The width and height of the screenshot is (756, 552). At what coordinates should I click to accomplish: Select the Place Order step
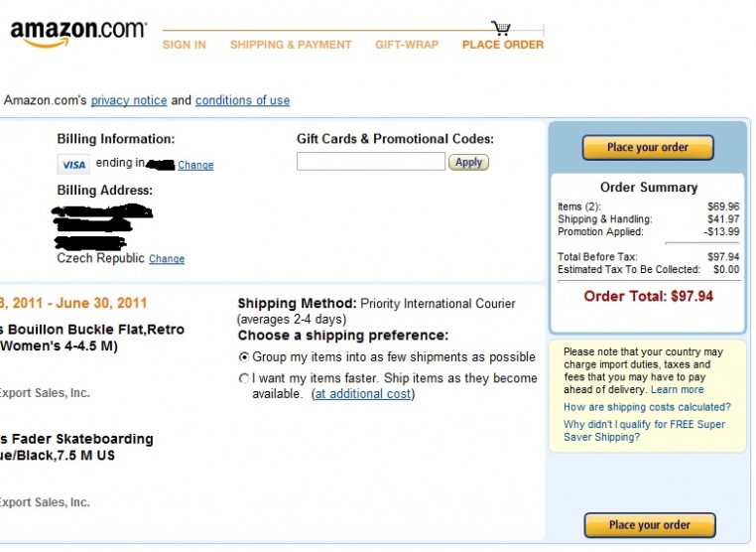503,45
